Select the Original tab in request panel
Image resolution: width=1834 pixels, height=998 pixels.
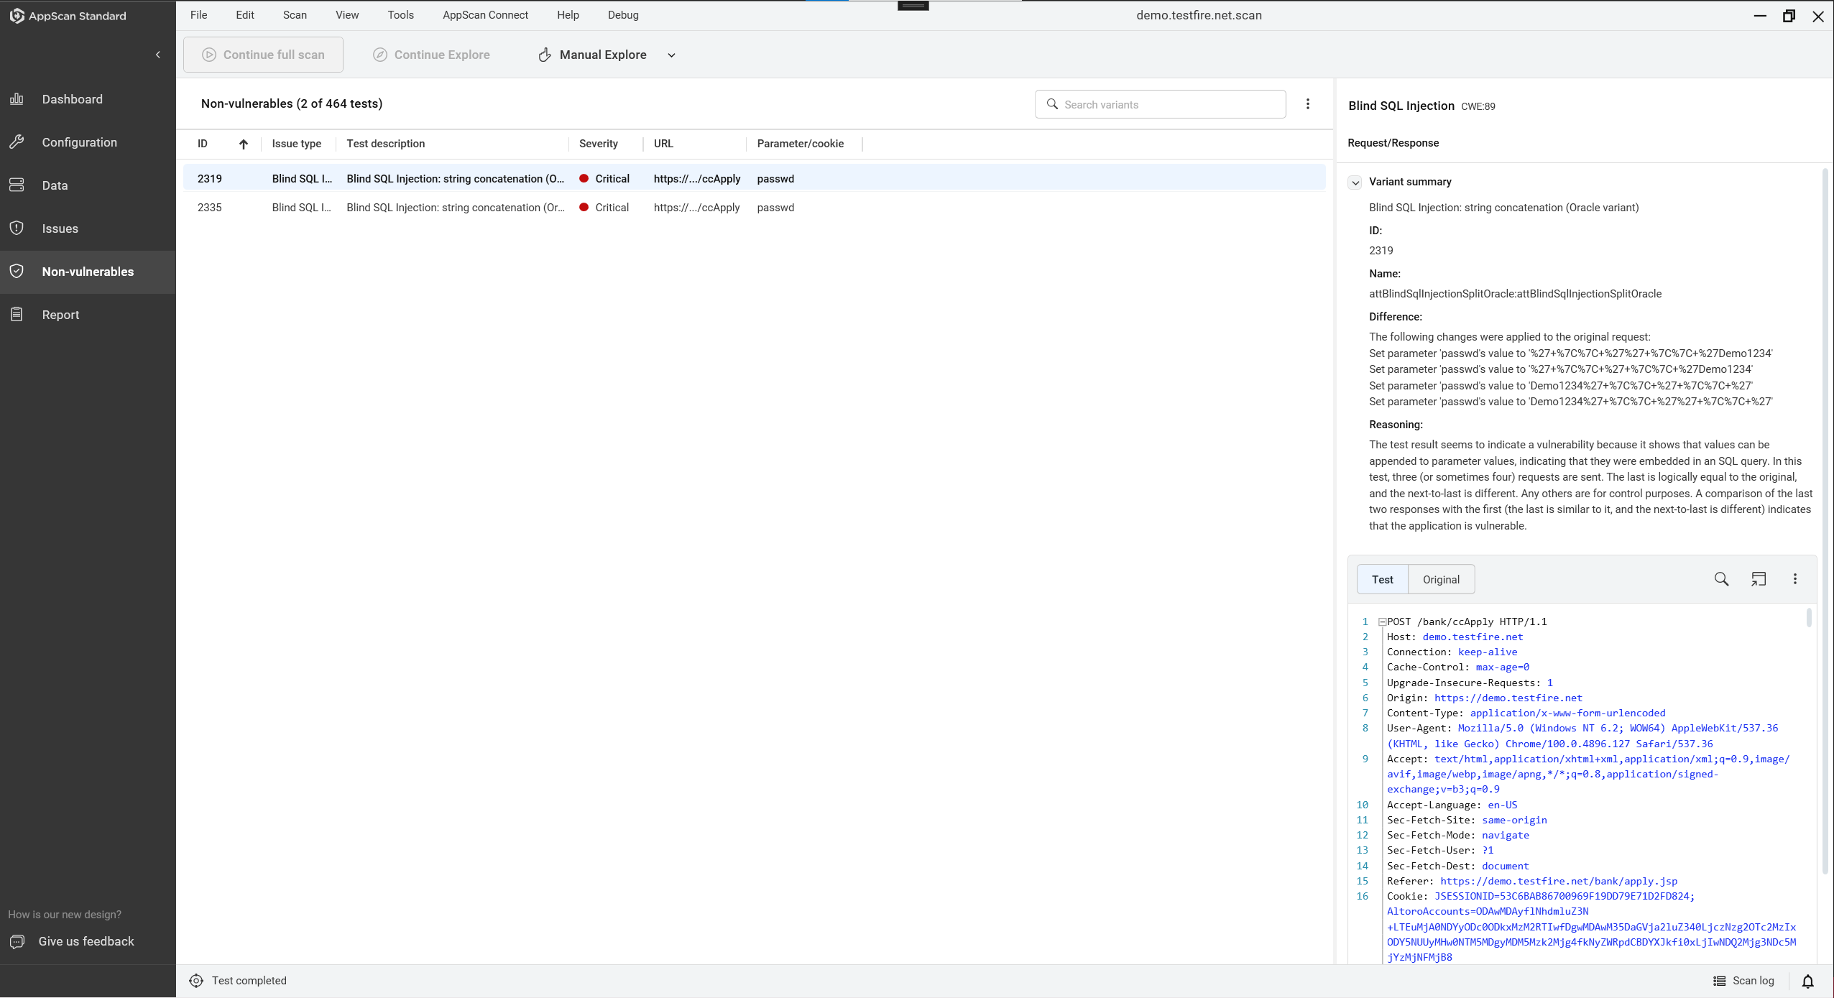pyautogui.click(x=1441, y=579)
